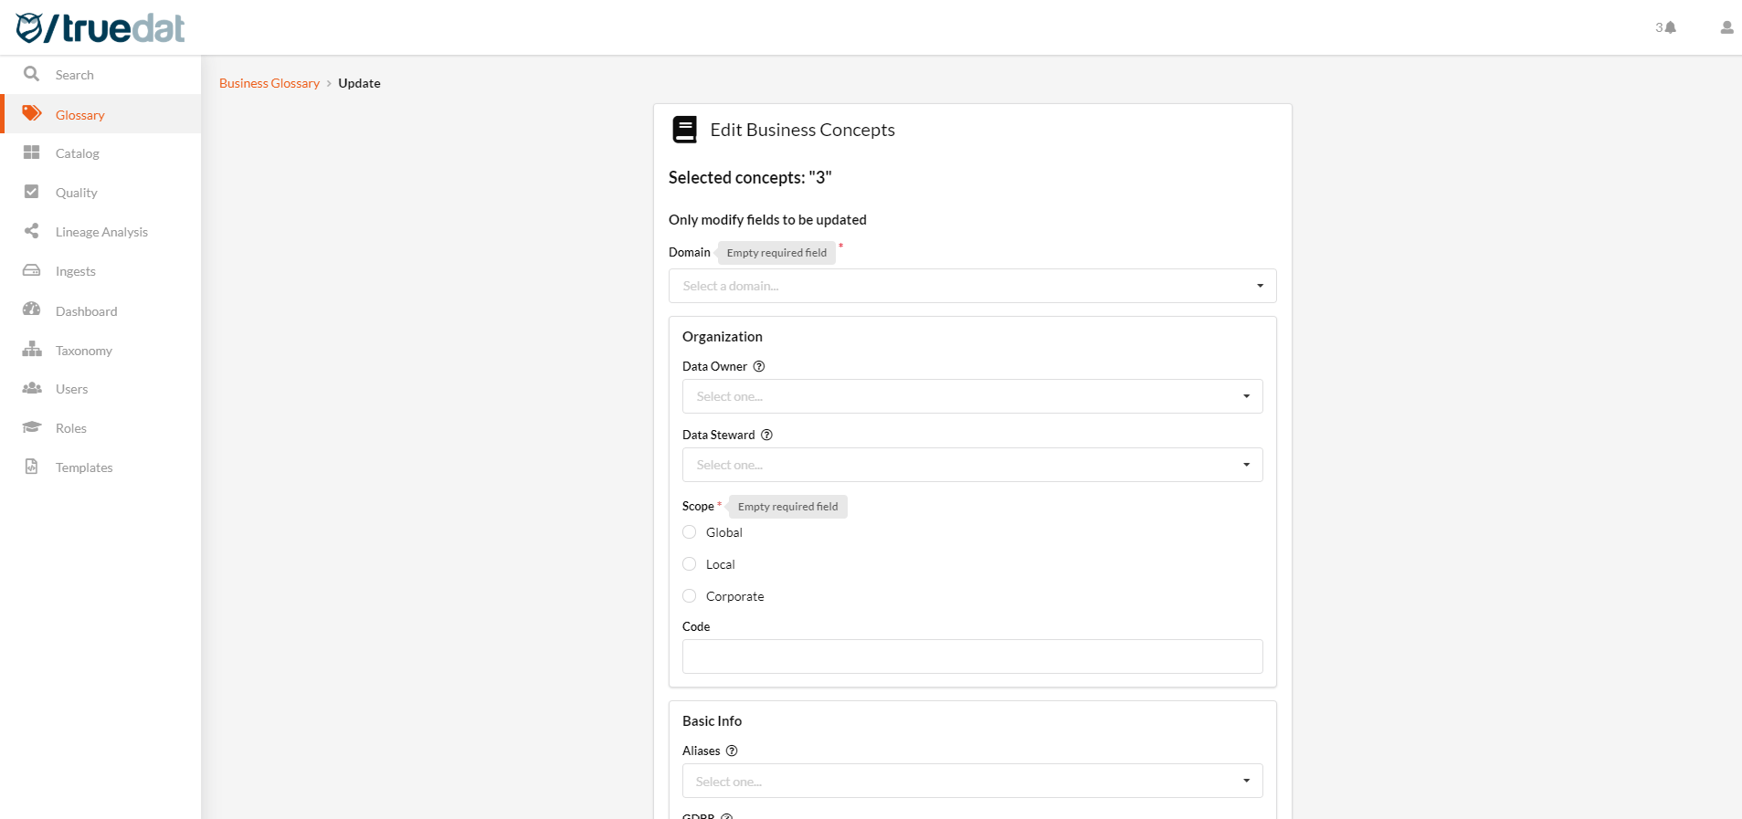The height and width of the screenshot is (819, 1742).
Task: Click into the Code input field
Action: point(972,656)
